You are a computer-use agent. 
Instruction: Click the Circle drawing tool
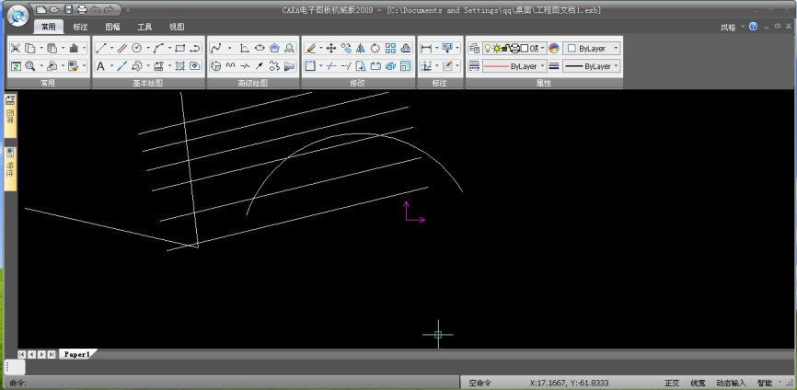[x=137, y=48]
